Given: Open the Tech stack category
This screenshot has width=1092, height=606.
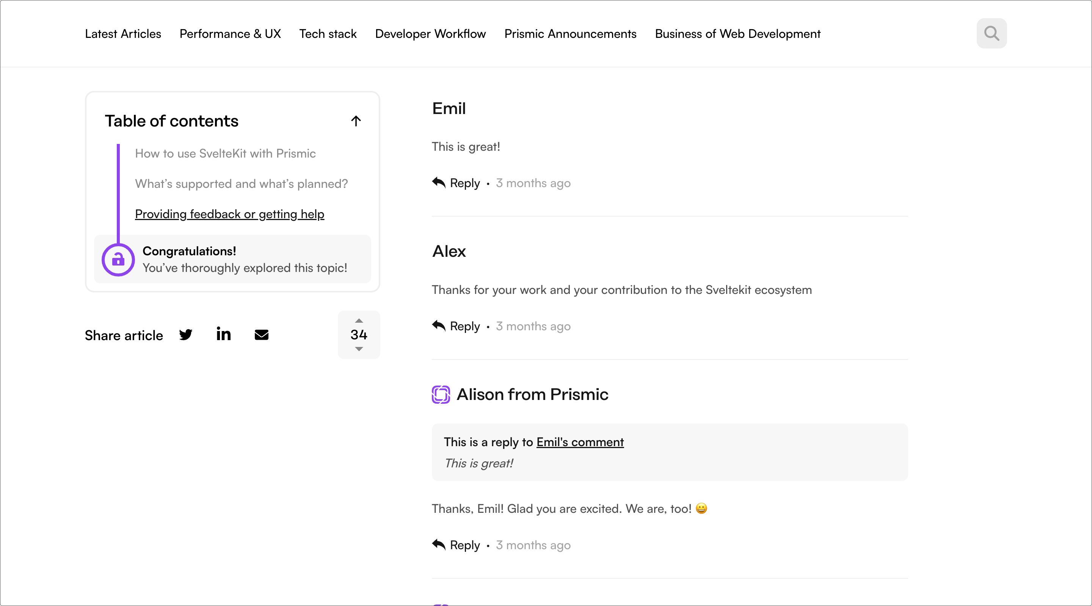Looking at the screenshot, I should coord(328,34).
